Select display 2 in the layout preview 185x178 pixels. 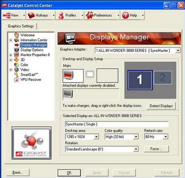pyautogui.click(x=163, y=78)
